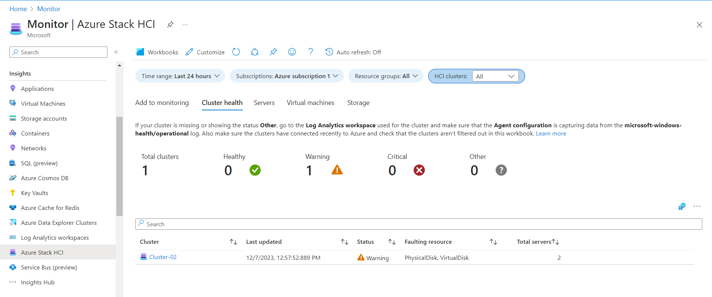Image resolution: width=712 pixels, height=297 pixels.
Task: Expand Resource groups: All dropdown
Action: click(x=386, y=76)
